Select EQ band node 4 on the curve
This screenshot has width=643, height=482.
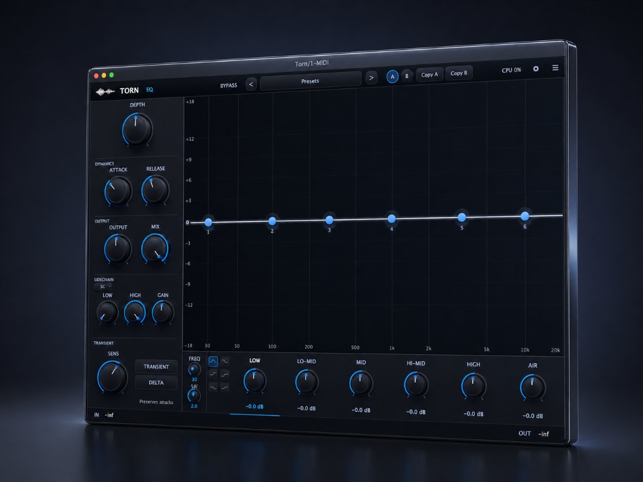point(392,219)
